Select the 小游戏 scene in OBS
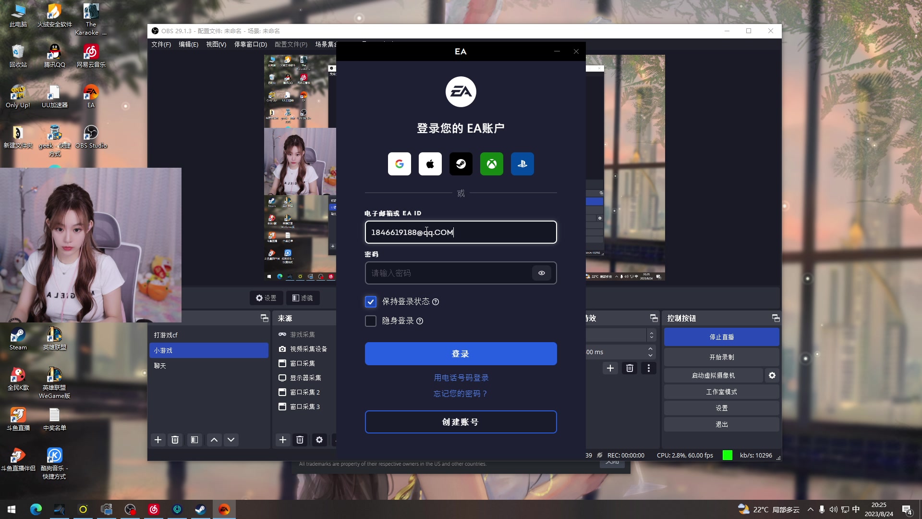The height and width of the screenshot is (519, 922). point(209,350)
